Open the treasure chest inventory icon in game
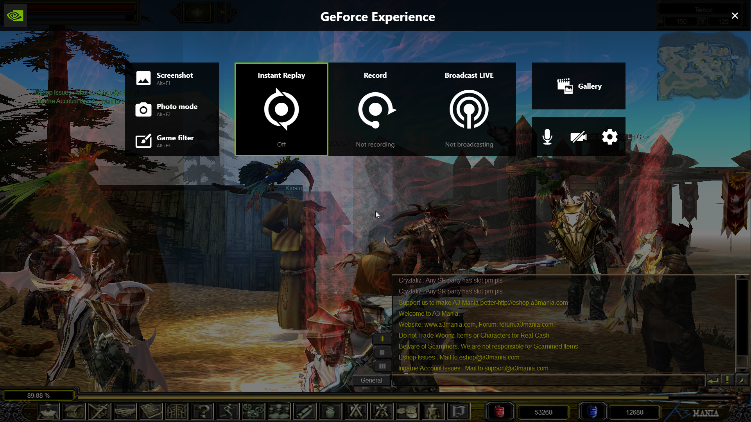751x422 pixels. click(74, 411)
